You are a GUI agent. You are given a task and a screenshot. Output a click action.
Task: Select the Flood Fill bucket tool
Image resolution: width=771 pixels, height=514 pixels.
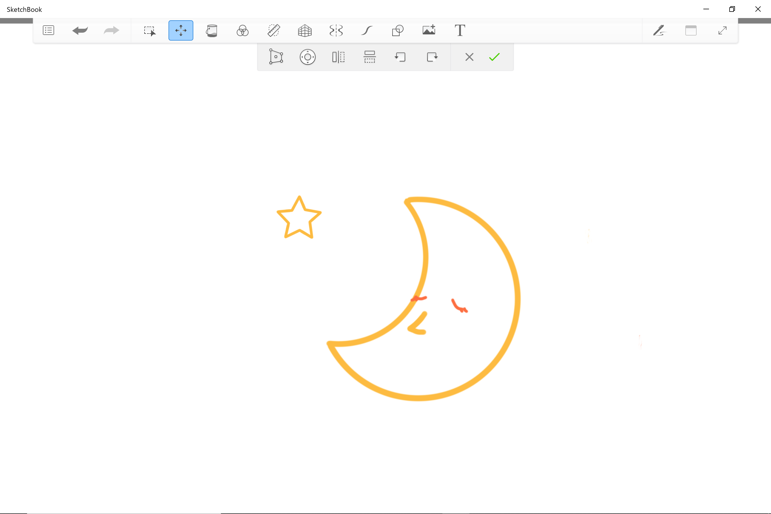point(212,31)
